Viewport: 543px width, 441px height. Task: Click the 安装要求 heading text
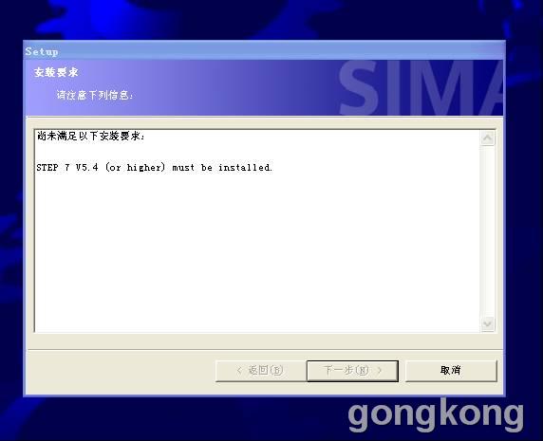click(56, 72)
